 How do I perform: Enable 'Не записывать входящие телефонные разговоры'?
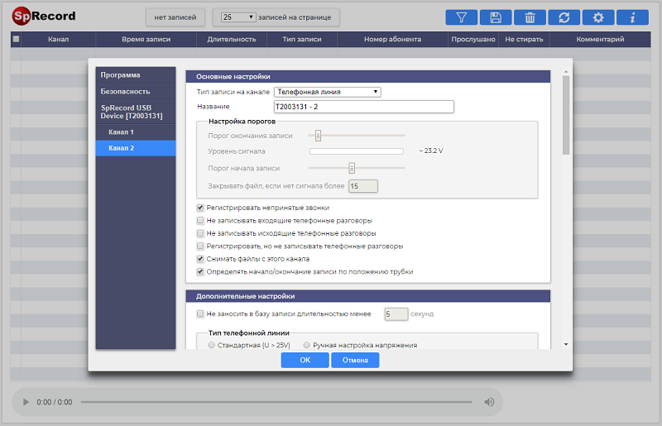[200, 220]
